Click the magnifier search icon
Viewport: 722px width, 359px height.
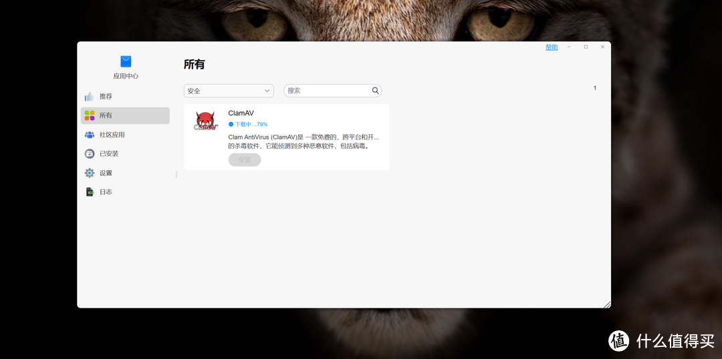[376, 91]
